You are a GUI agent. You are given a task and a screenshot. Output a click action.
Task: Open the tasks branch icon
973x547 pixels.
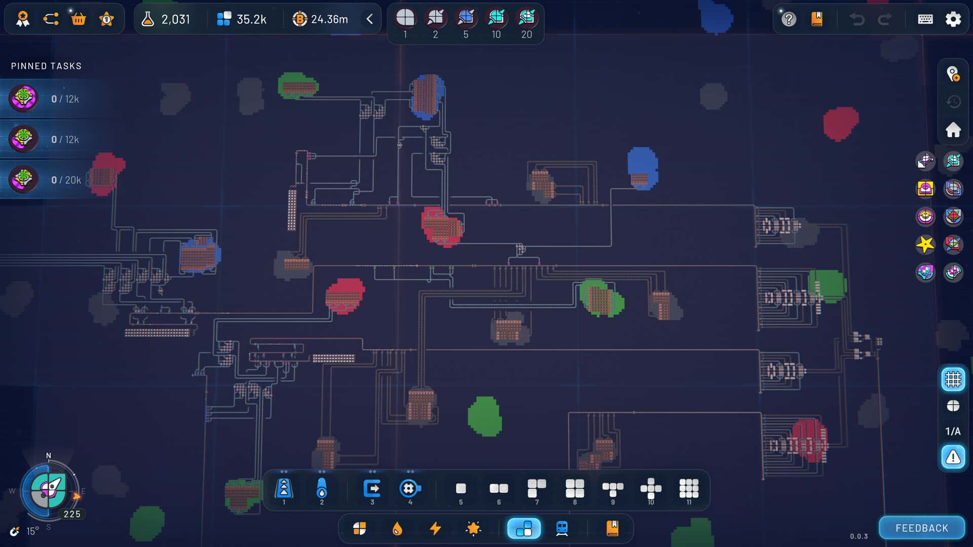[51, 19]
